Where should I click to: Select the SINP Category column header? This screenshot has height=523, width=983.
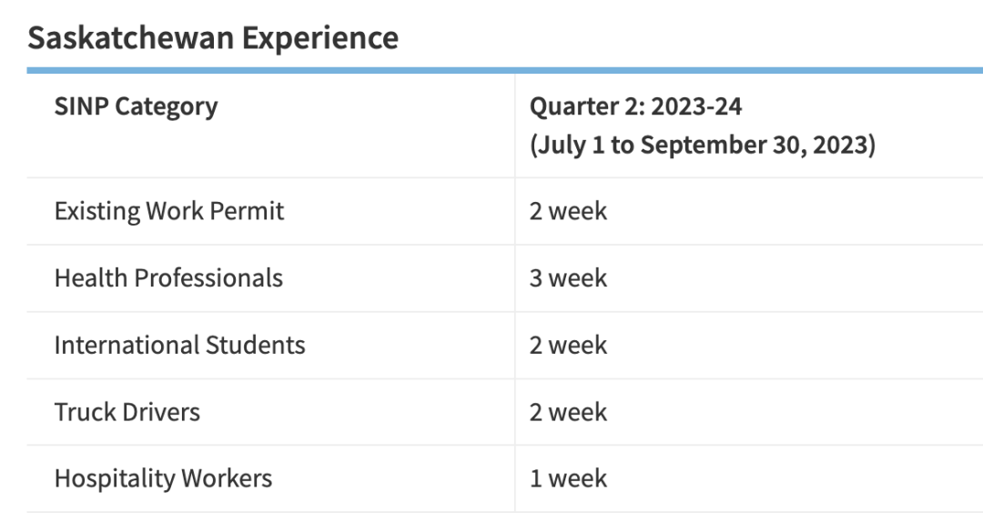point(136,106)
